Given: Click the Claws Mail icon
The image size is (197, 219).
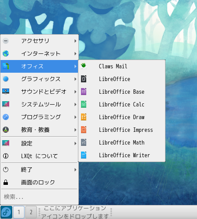Looking at the screenshot, I should point(84,66).
